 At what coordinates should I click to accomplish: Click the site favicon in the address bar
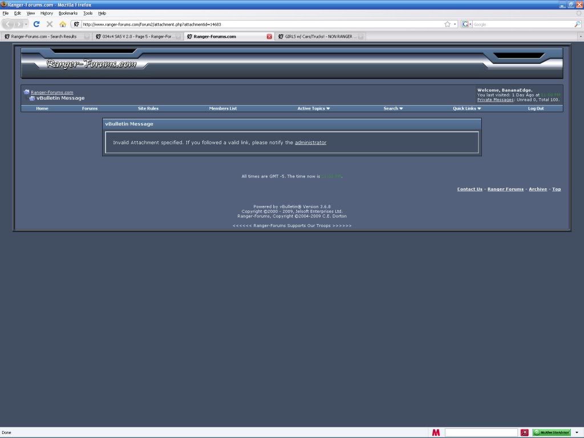pos(76,24)
